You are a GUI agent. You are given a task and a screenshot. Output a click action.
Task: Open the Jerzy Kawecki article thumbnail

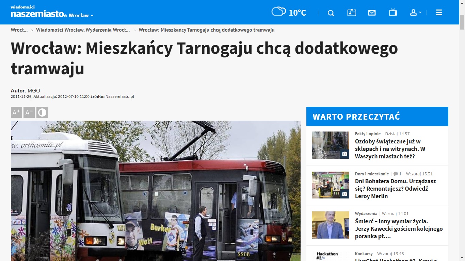[x=331, y=225]
